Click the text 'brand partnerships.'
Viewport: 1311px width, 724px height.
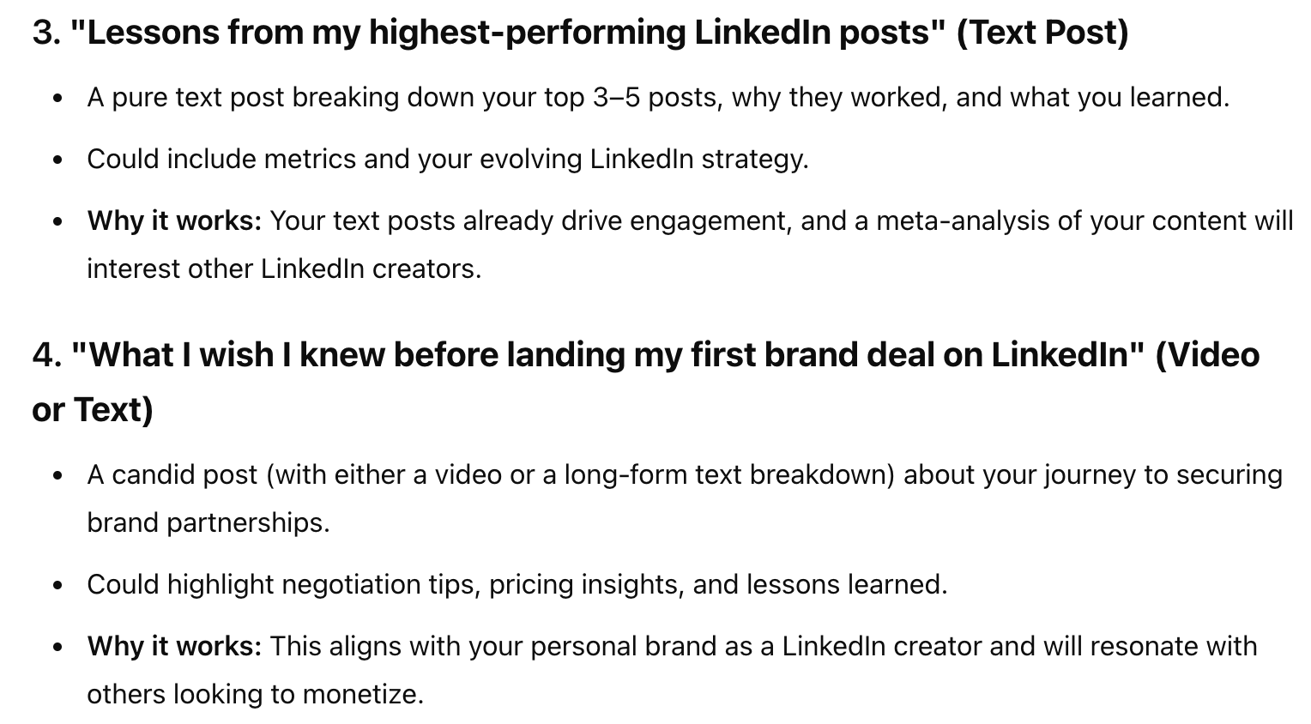[208, 523]
